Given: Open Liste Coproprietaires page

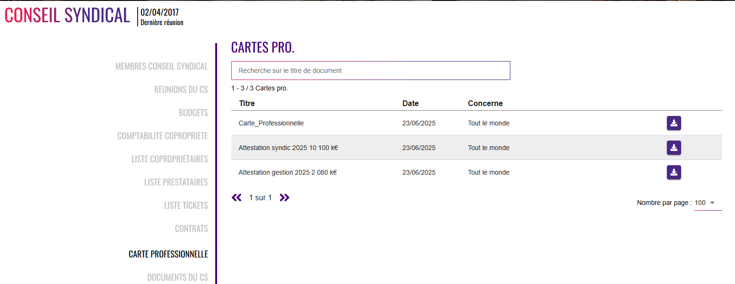Looking at the screenshot, I should (169, 159).
